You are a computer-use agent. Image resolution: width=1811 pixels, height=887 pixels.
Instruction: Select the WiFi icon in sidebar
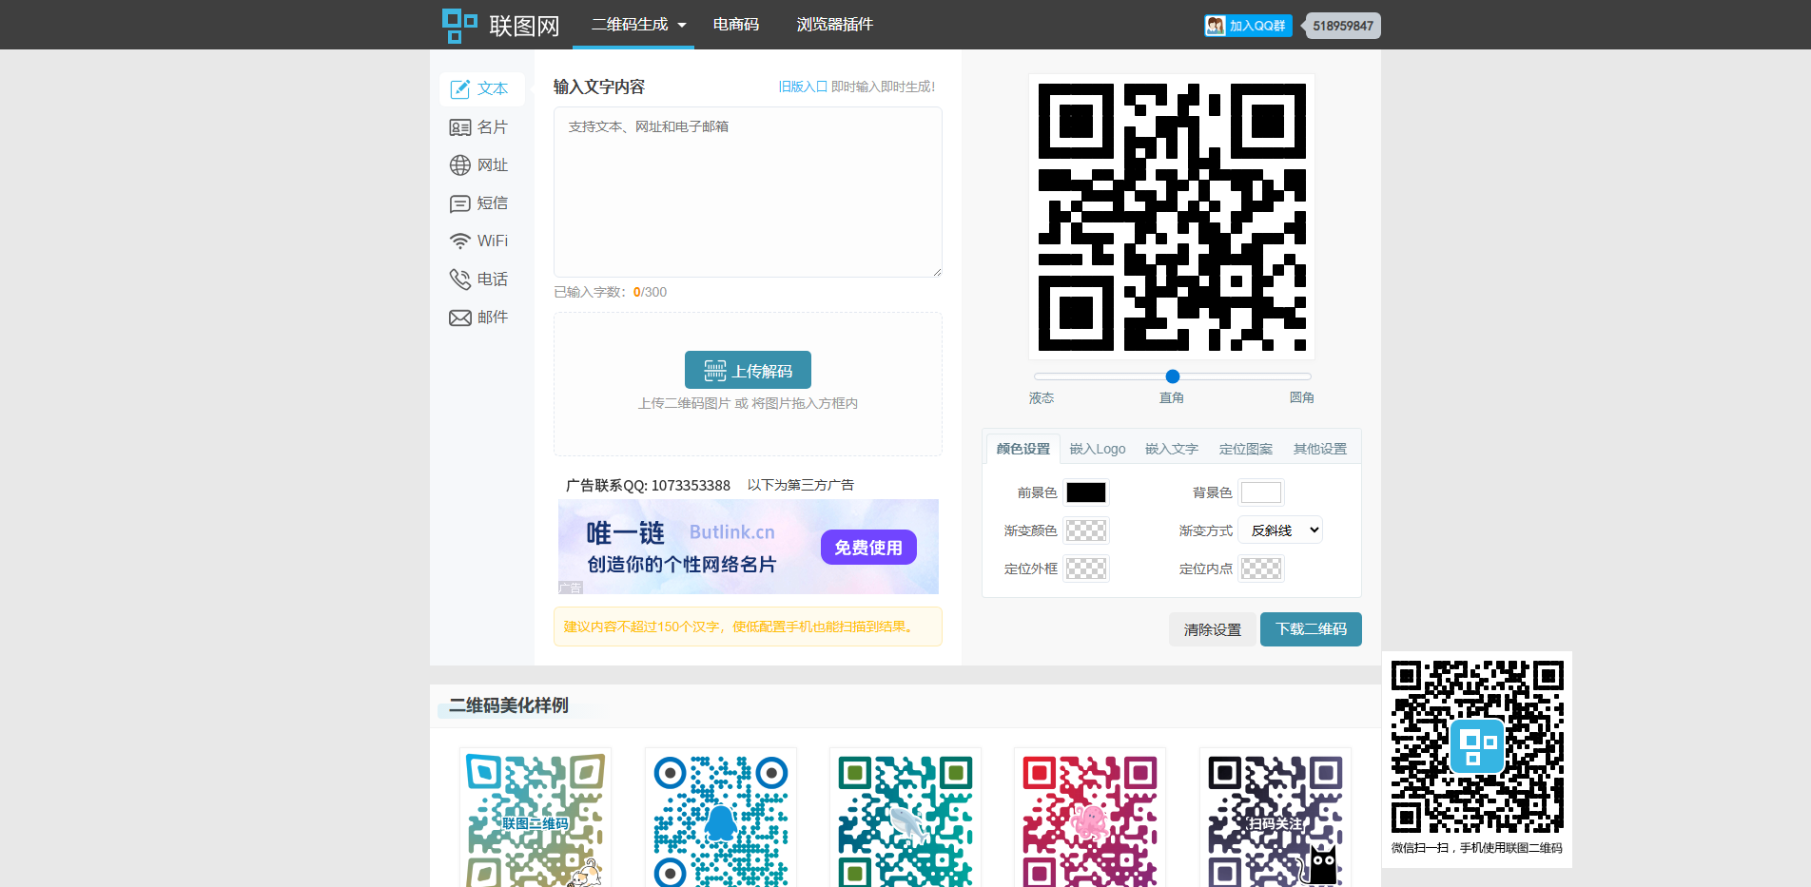click(x=460, y=240)
